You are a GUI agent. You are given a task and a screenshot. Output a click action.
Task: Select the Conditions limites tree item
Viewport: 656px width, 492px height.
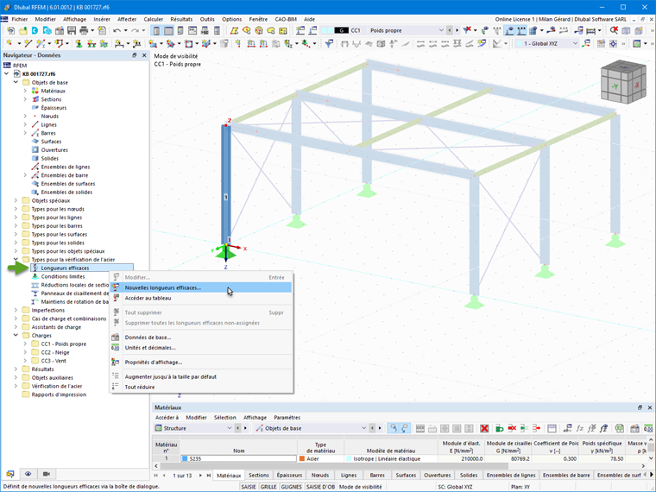tap(63, 276)
